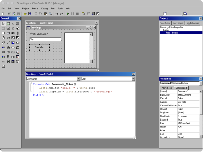Select the Shape tool in the toolbox
203x152 pixels.
[3, 43]
